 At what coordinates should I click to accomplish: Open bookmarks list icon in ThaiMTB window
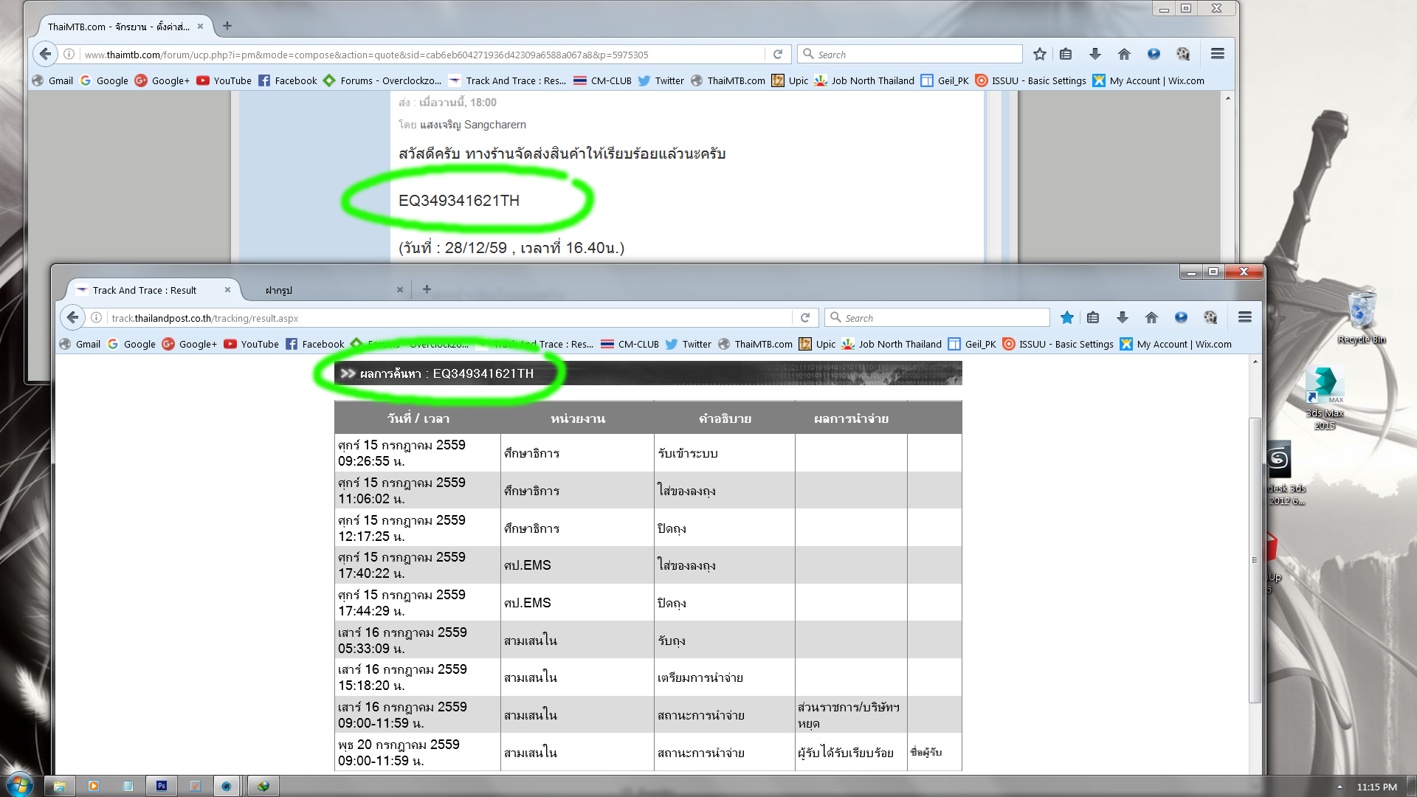point(1066,54)
